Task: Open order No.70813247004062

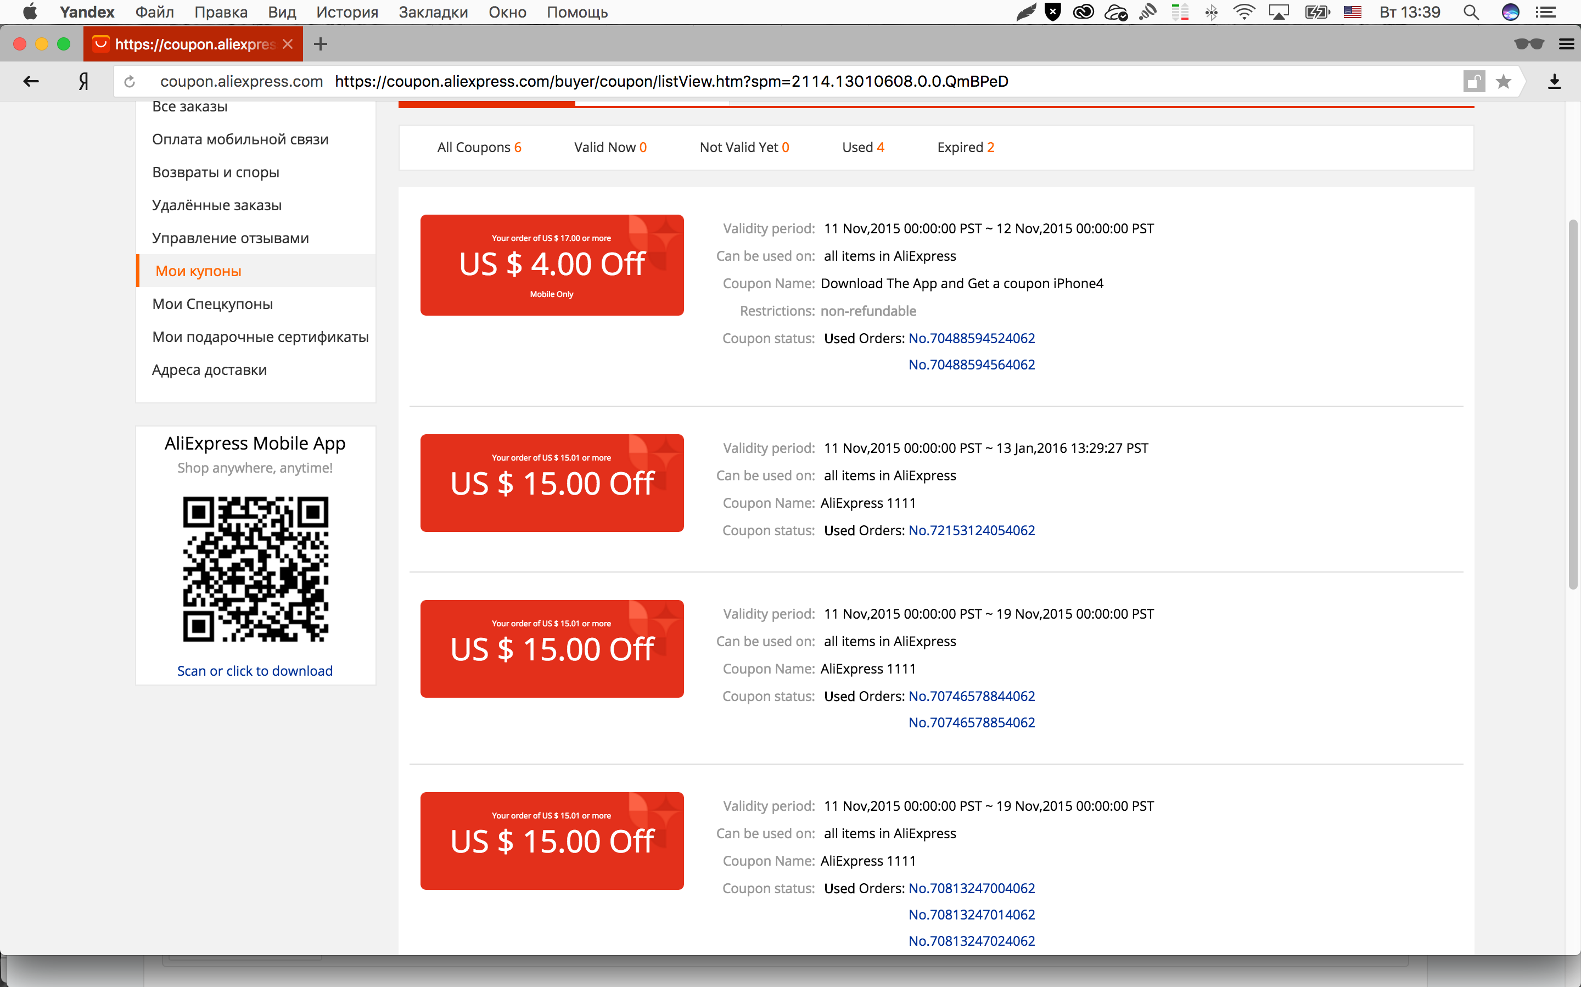Action: pyautogui.click(x=972, y=888)
